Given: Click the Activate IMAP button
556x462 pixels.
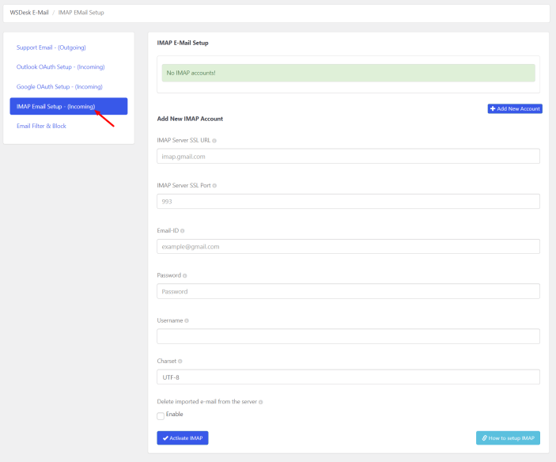Looking at the screenshot, I should click(183, 438).
